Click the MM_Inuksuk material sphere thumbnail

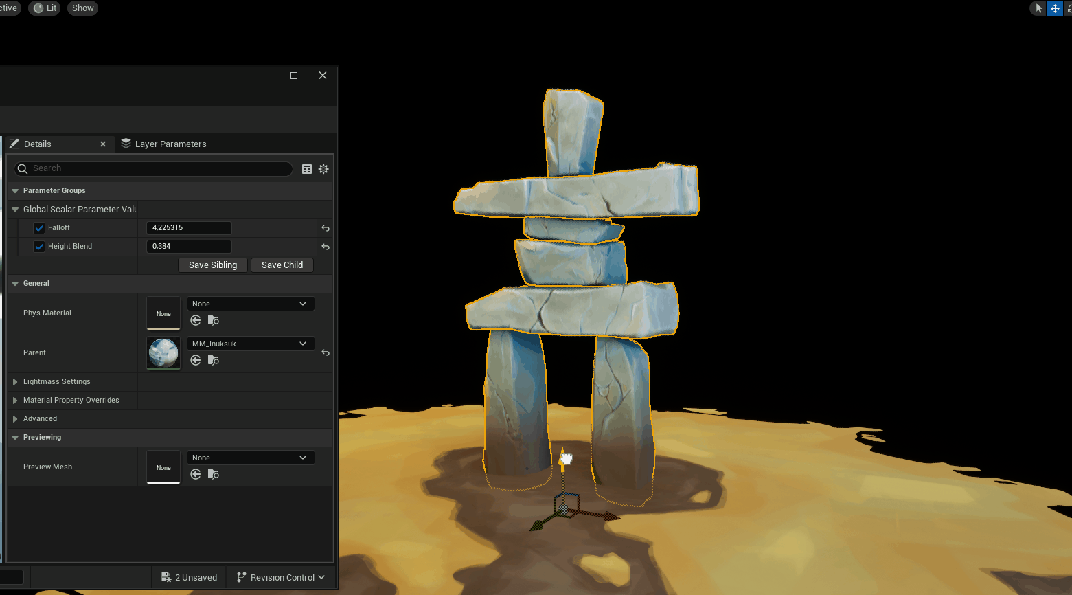pos(163,352)
